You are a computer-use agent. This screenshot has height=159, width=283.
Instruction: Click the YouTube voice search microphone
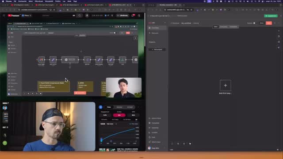pyautogui.click(x=87, y=15)
